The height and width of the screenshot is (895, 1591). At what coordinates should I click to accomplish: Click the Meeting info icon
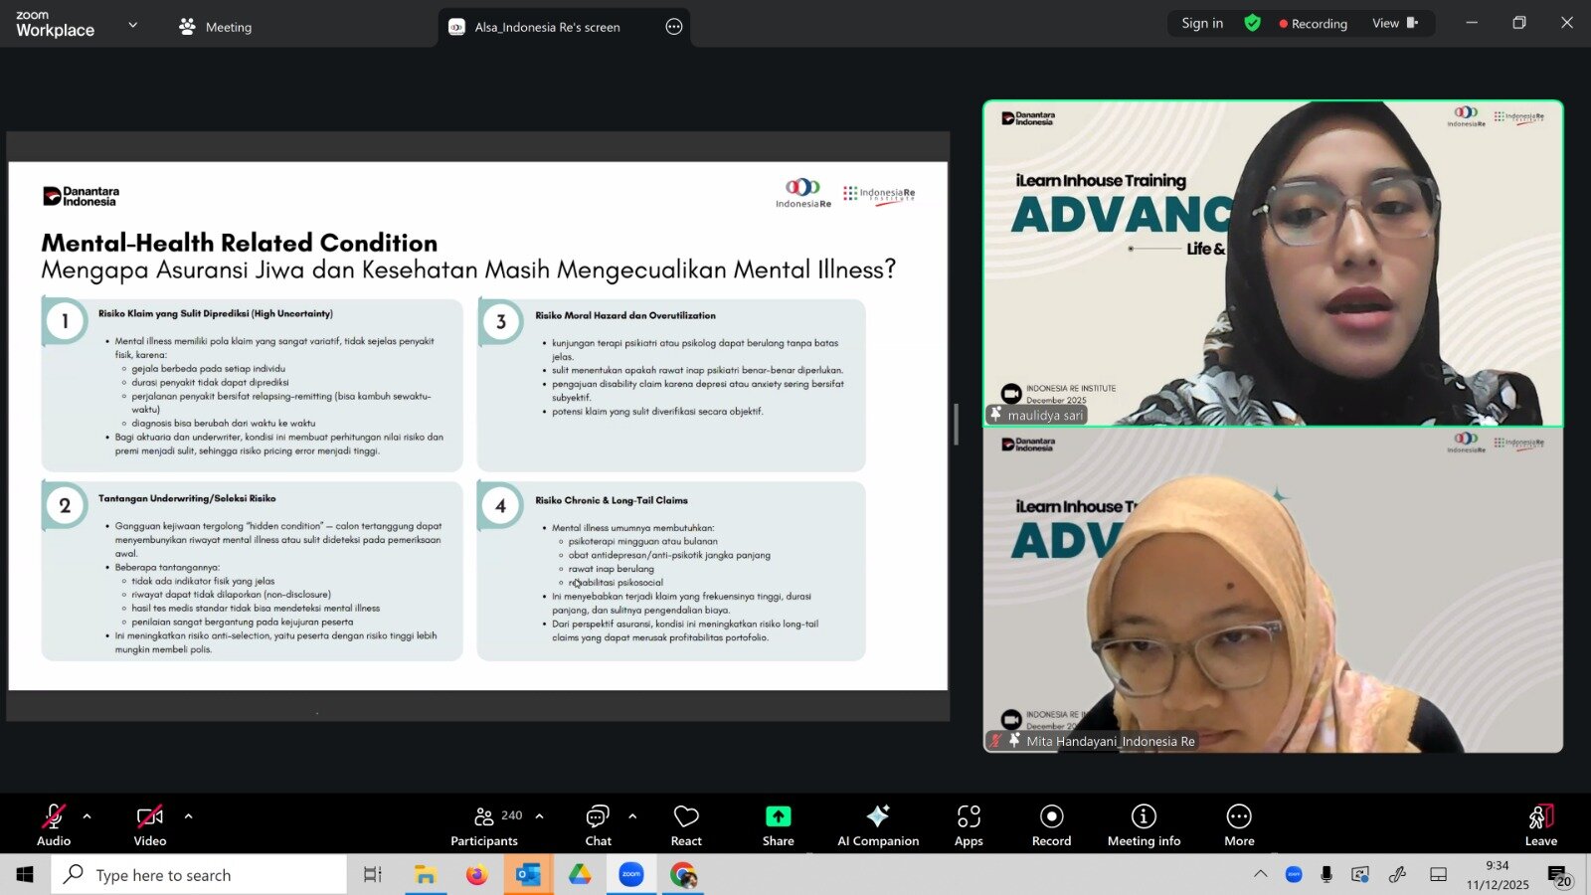coord(1144,816)
